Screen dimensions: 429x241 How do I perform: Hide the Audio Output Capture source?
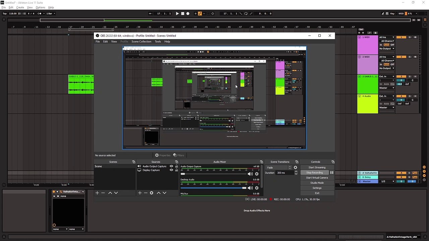[x=171, y=166]
